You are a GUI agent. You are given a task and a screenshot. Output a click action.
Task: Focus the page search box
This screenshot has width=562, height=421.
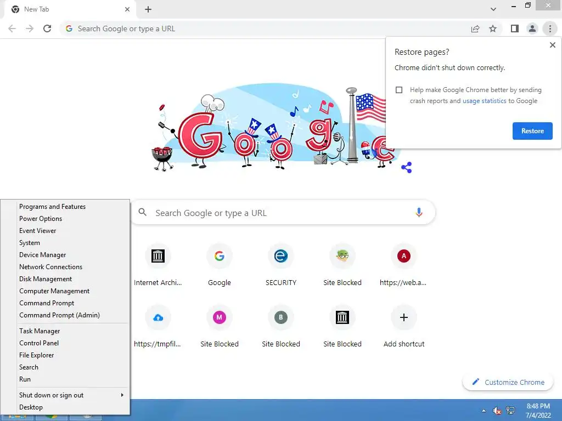point(283,213)
